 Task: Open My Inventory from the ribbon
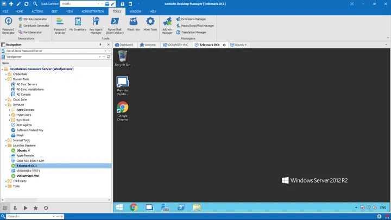point(77,24)
